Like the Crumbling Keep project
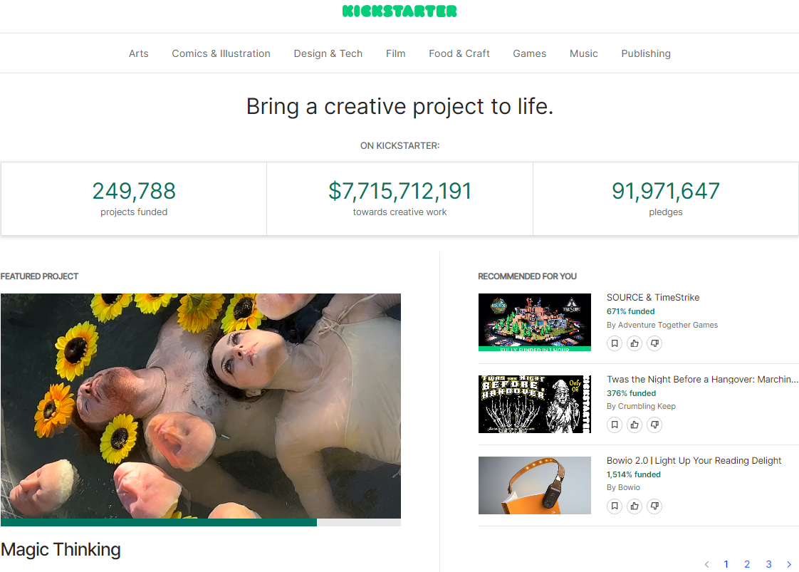 click(634, 425)
